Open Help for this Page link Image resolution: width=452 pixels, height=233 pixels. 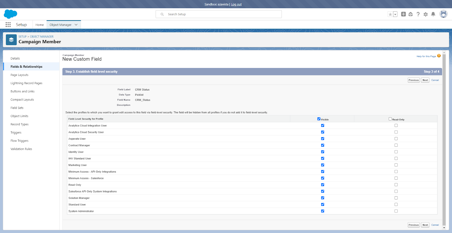tap(426, 56)
